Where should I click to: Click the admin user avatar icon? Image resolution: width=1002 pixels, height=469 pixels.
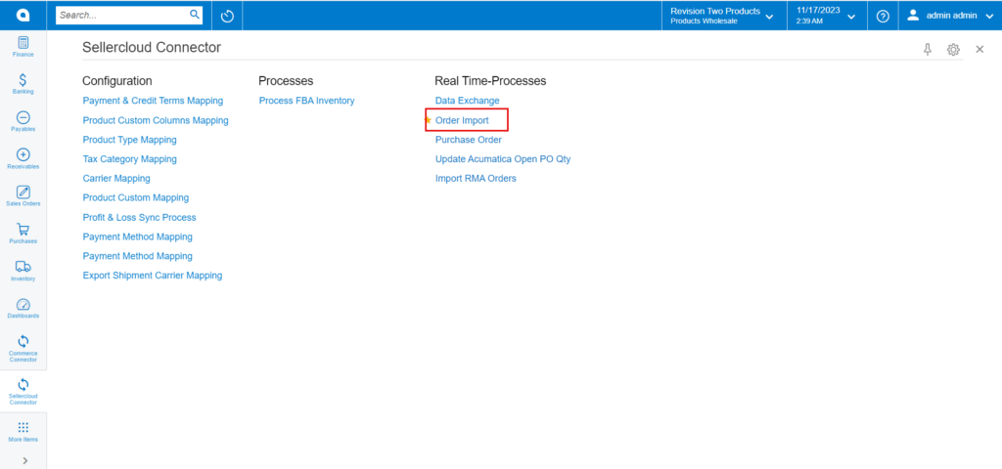[913, 16]
